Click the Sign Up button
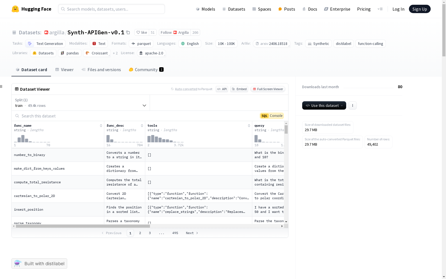 click(420, 9)
